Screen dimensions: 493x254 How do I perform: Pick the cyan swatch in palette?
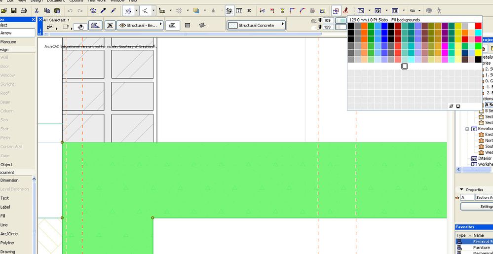click(x=478, y=33)
